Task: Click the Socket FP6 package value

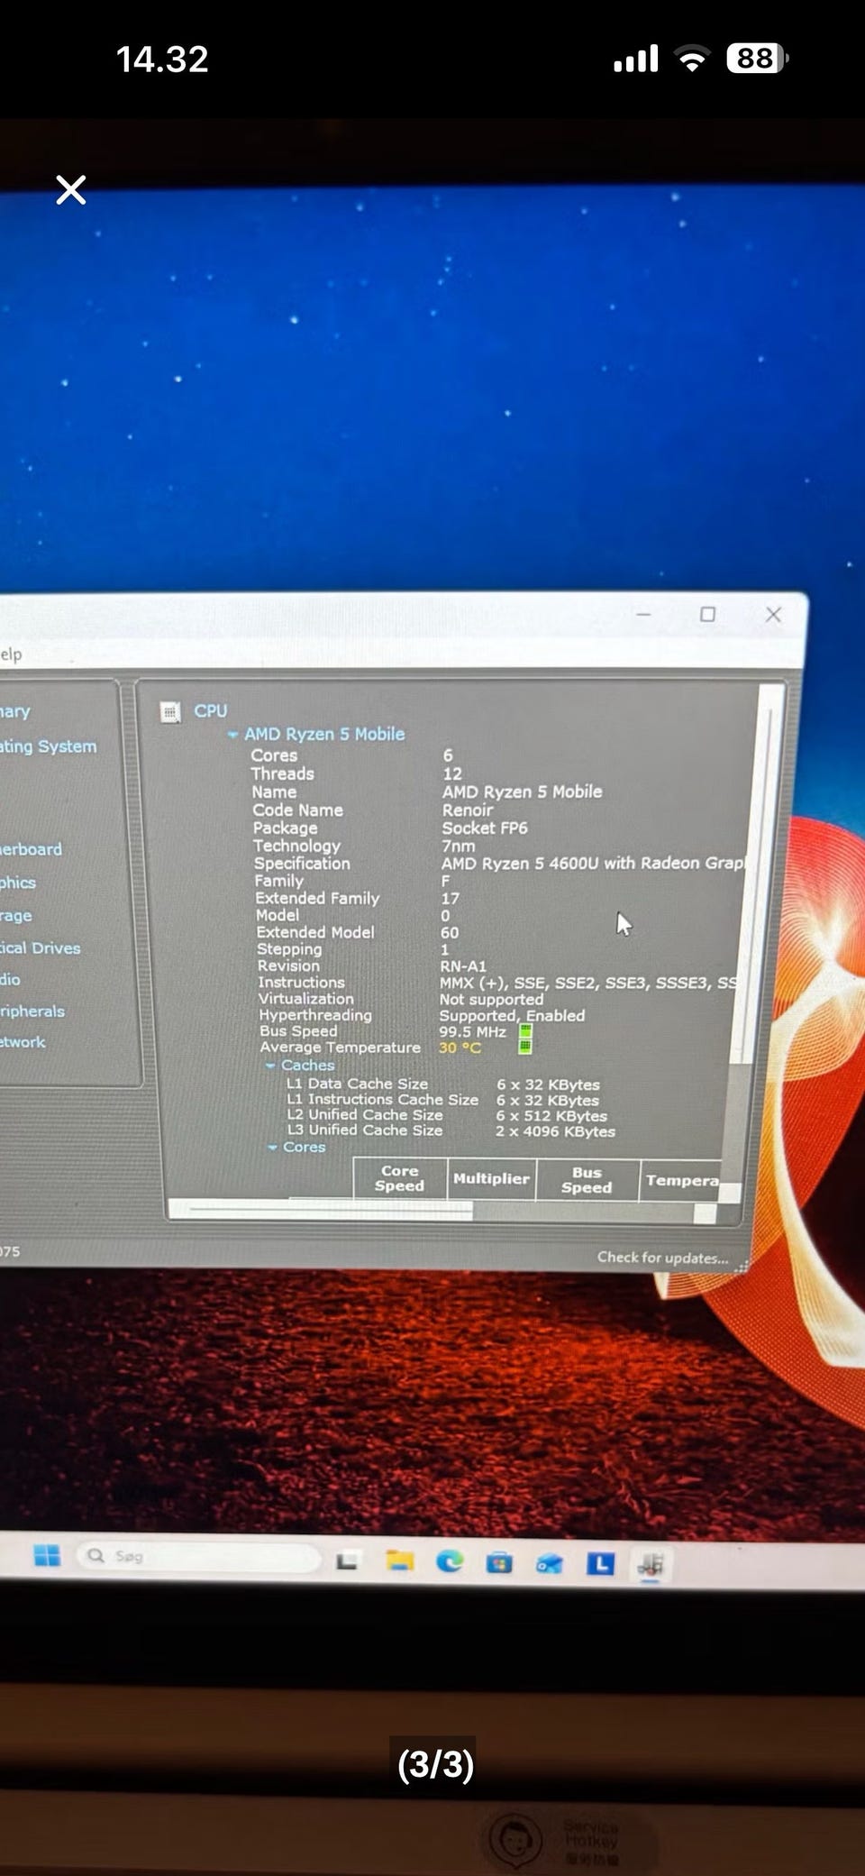Action: point(485,828)
